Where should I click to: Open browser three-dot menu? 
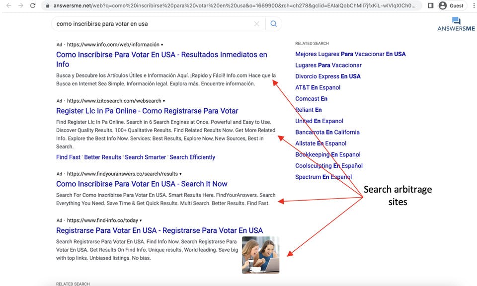(474, 5)
